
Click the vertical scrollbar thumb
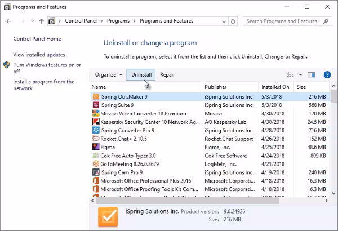[333, 95]
